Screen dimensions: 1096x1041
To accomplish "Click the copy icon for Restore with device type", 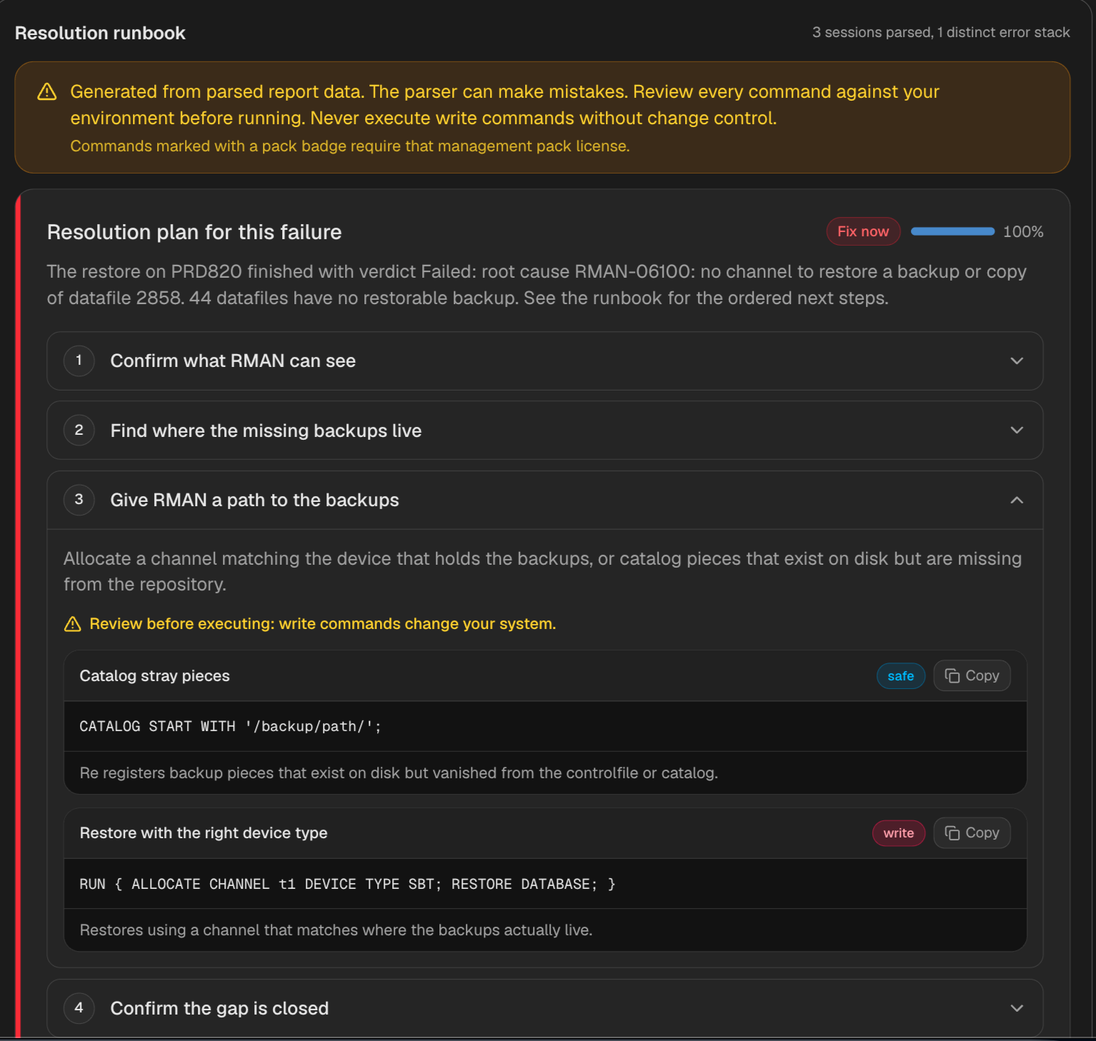I will (x=952, y=833).
